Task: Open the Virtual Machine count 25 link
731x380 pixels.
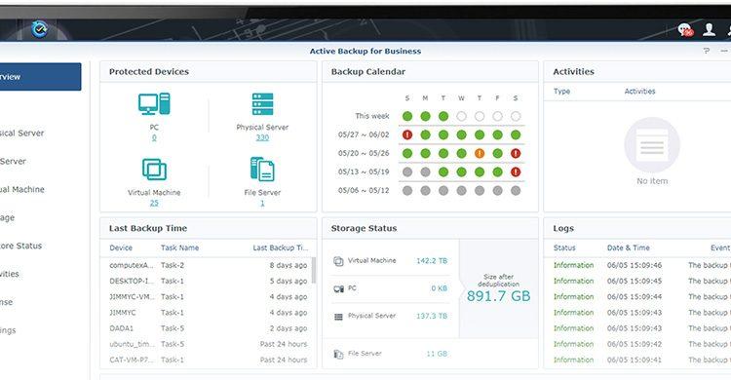Action: (x=154, y=203)
